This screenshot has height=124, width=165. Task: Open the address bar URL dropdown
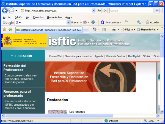94,10
